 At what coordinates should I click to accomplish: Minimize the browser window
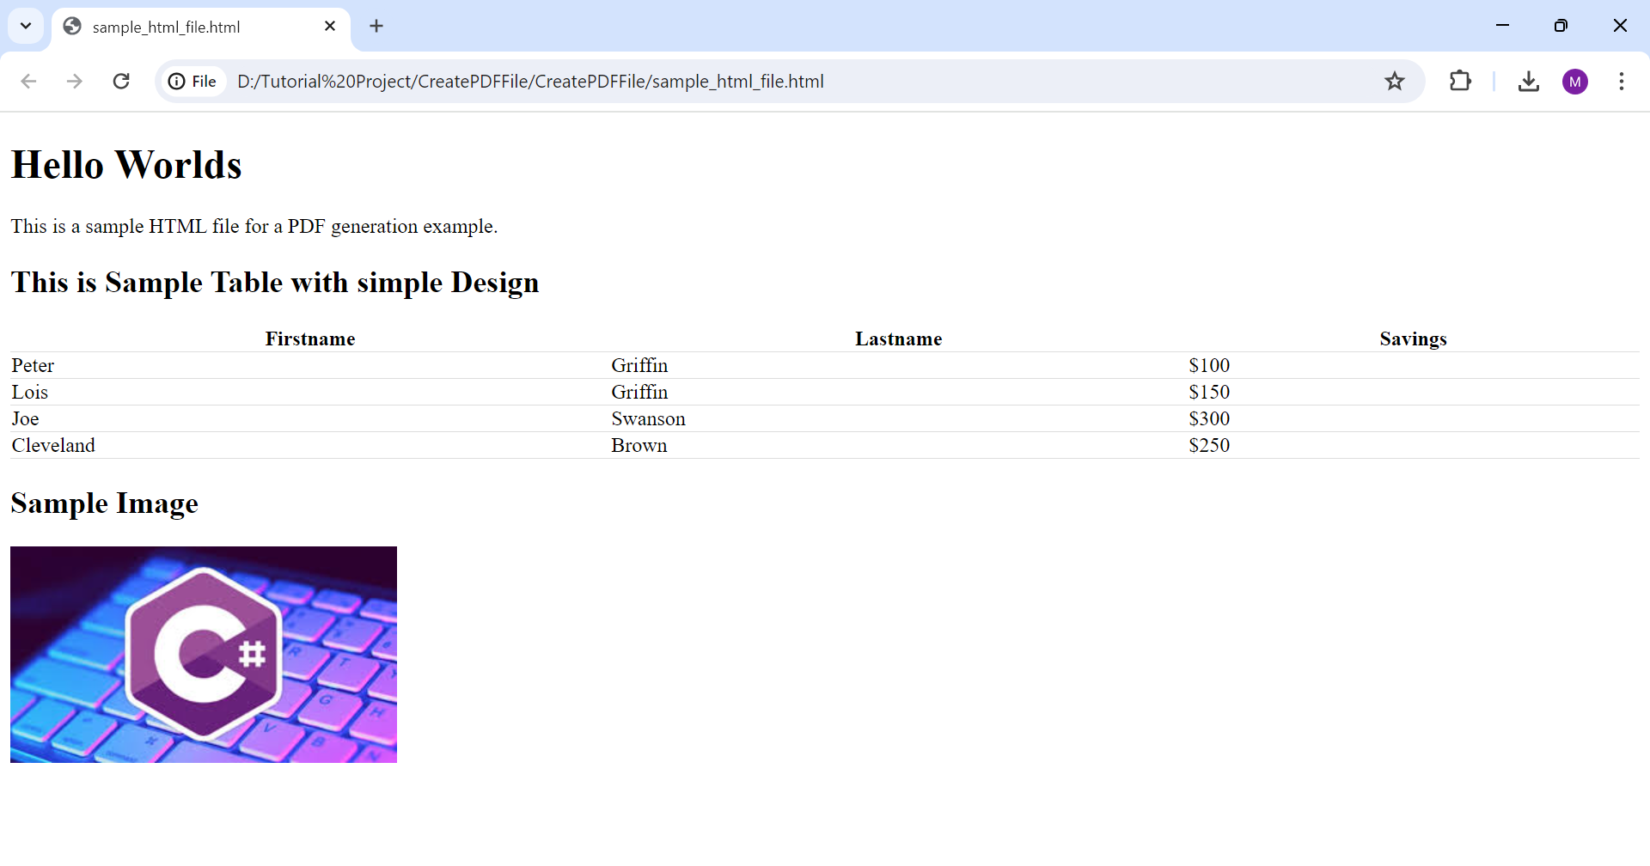1502,26
